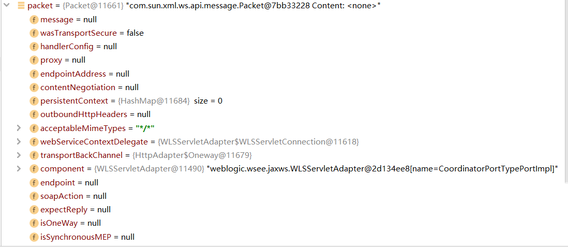Click the packet variable stack icon
The image size is (568, 247).
(x=21, y=6)
